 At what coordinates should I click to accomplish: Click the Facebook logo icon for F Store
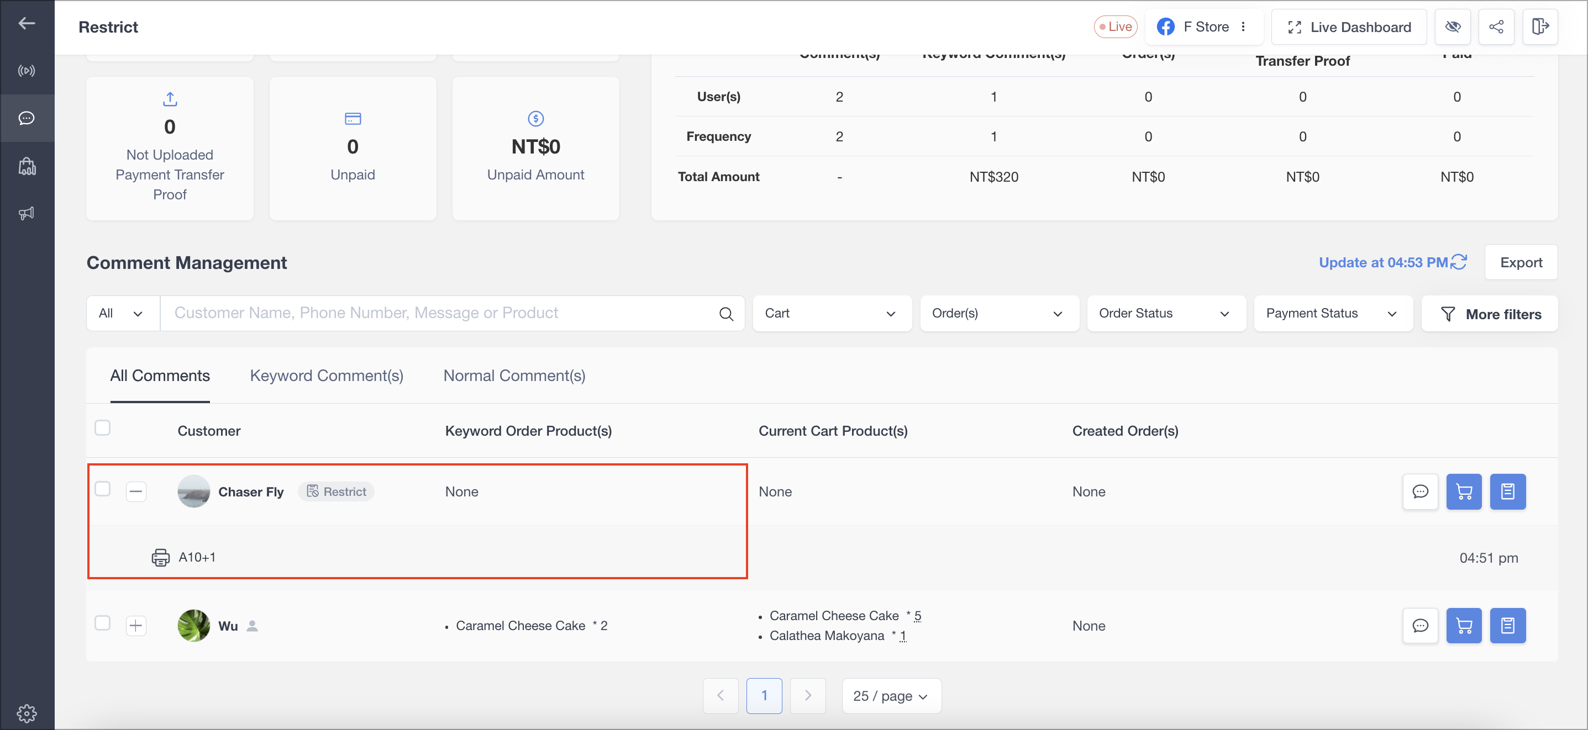(1165, 27)
